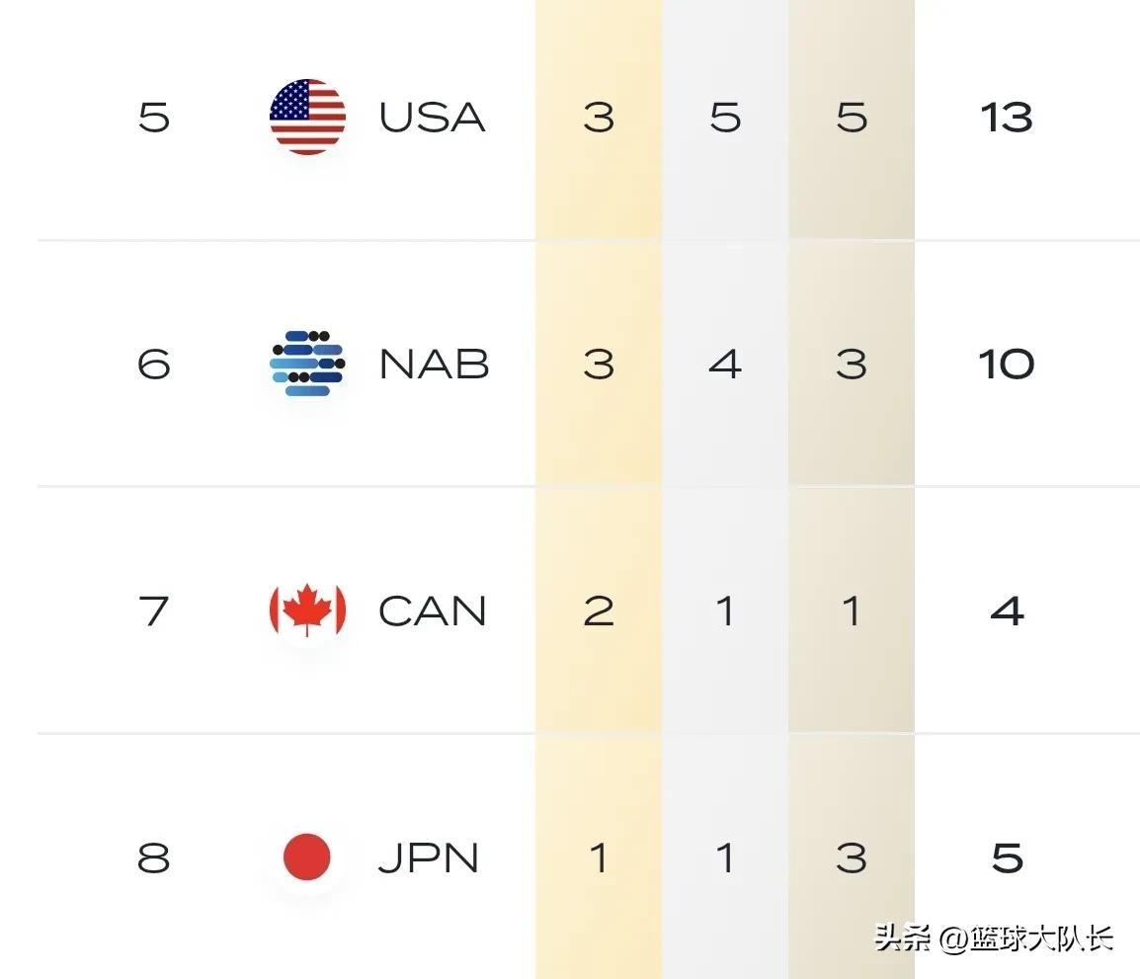Click the NAB blue-striped team logo
The width and height of the screenshot is (1140, 979).
[307, 364]
